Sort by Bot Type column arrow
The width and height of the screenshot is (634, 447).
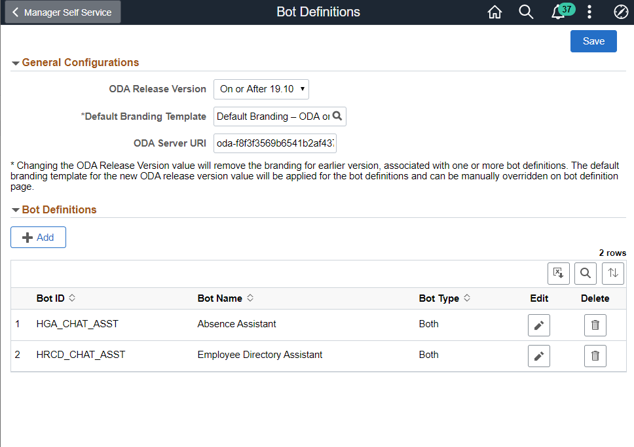pyautogui.click(x=467, y=298)
